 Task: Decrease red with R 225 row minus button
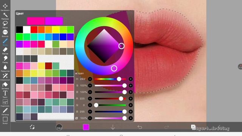tap(90, 99)
